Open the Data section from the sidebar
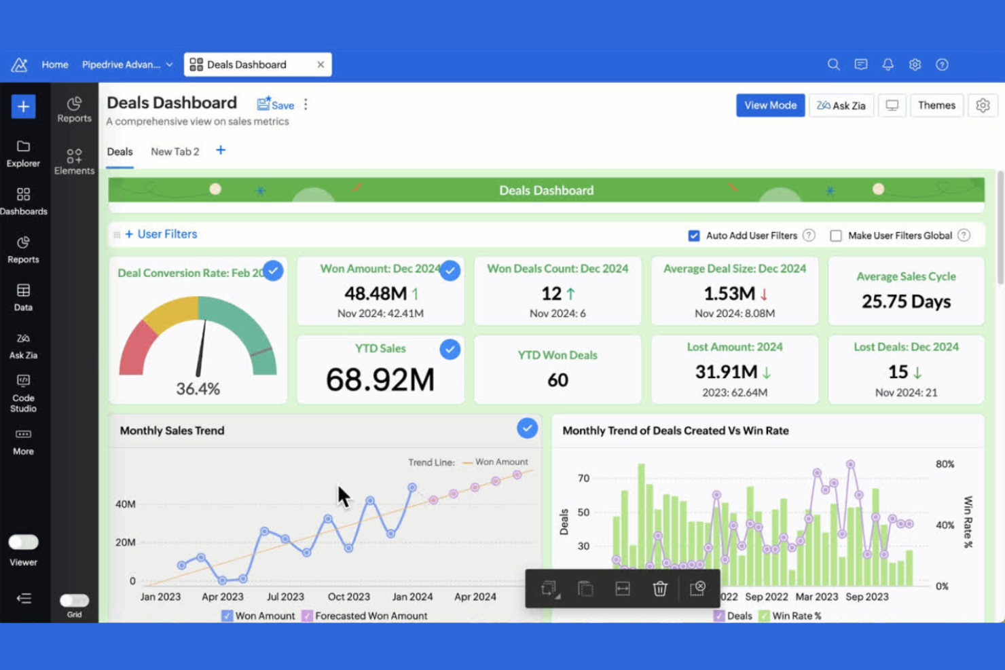1005x670 pixels. tap(24, 297)
